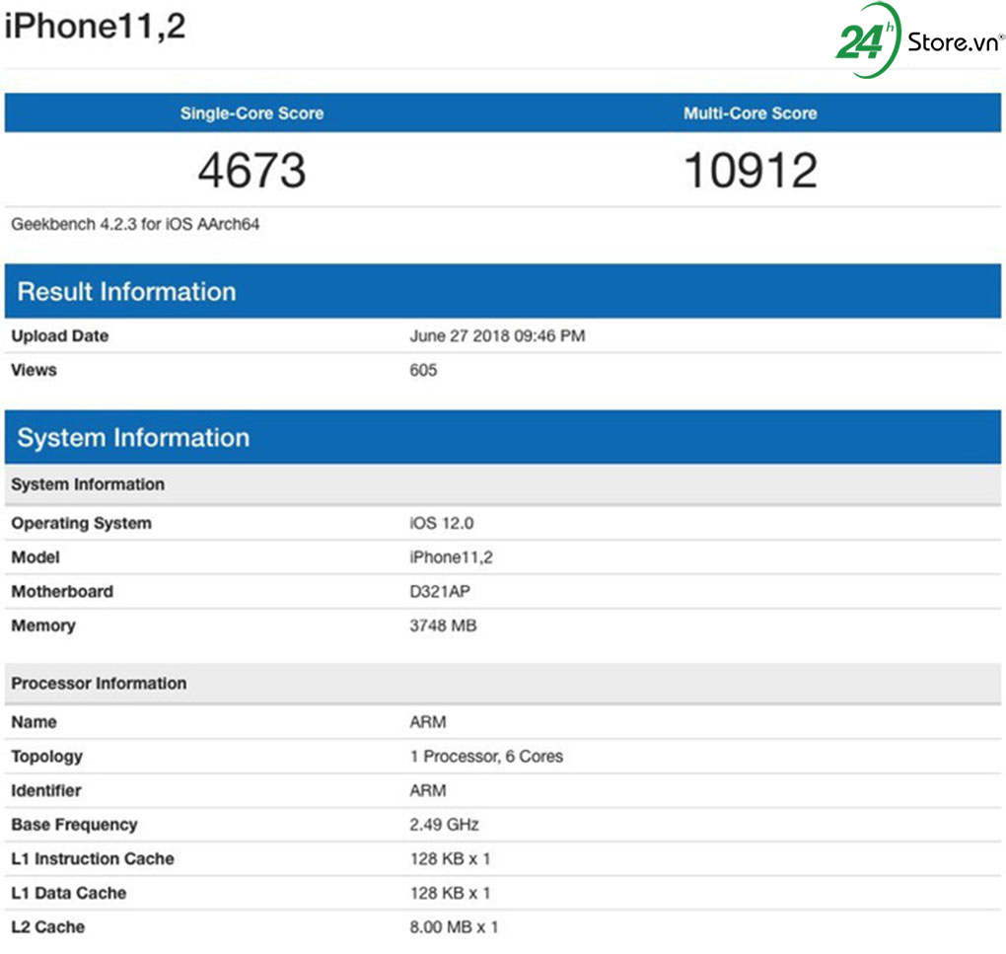Click the Topology 1 Processor, 6 Cores row

(x=486, y=756)
